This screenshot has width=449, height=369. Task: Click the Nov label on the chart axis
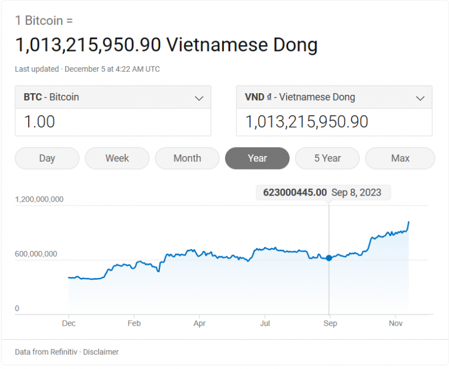(x=396, y=324)
